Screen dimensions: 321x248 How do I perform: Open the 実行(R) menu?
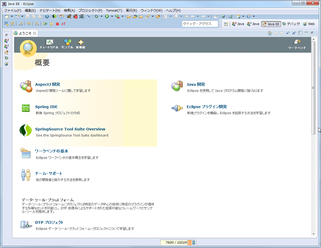point(131,10)
